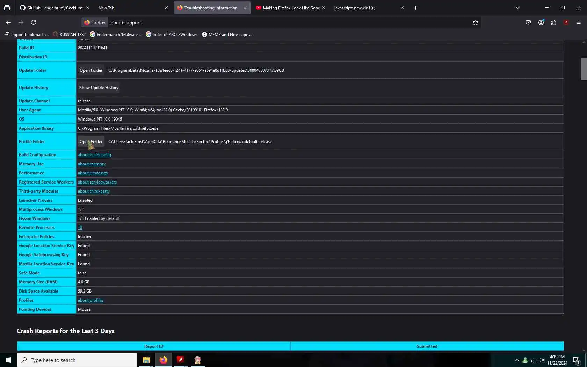
Task: Click the Remote Processes count link 10
Action: coord(80,228)
